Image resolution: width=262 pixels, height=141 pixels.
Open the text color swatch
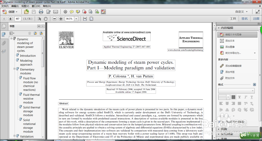pyautogui.click(x=233, y=97)
